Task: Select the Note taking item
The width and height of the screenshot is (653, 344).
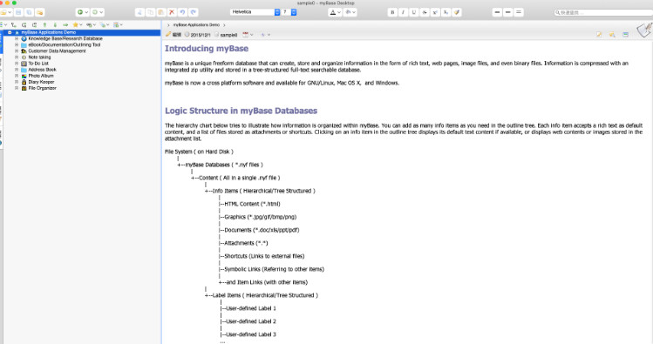Action: coord(39,57)
